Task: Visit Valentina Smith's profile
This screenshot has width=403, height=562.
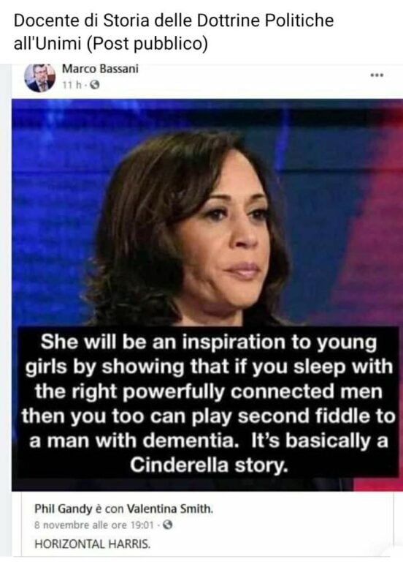Action: (x=170, y=509)
